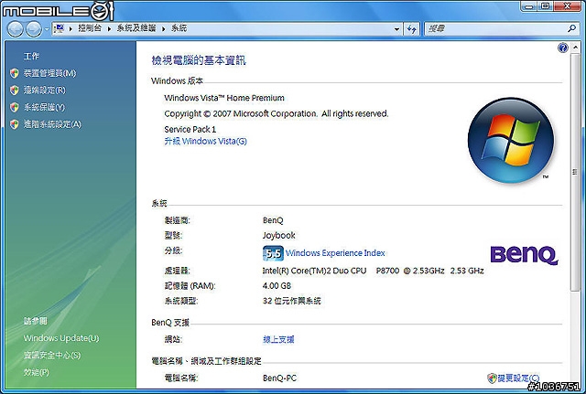Maximize the System window
586x394 pixels.
click(x=546, y=6)
